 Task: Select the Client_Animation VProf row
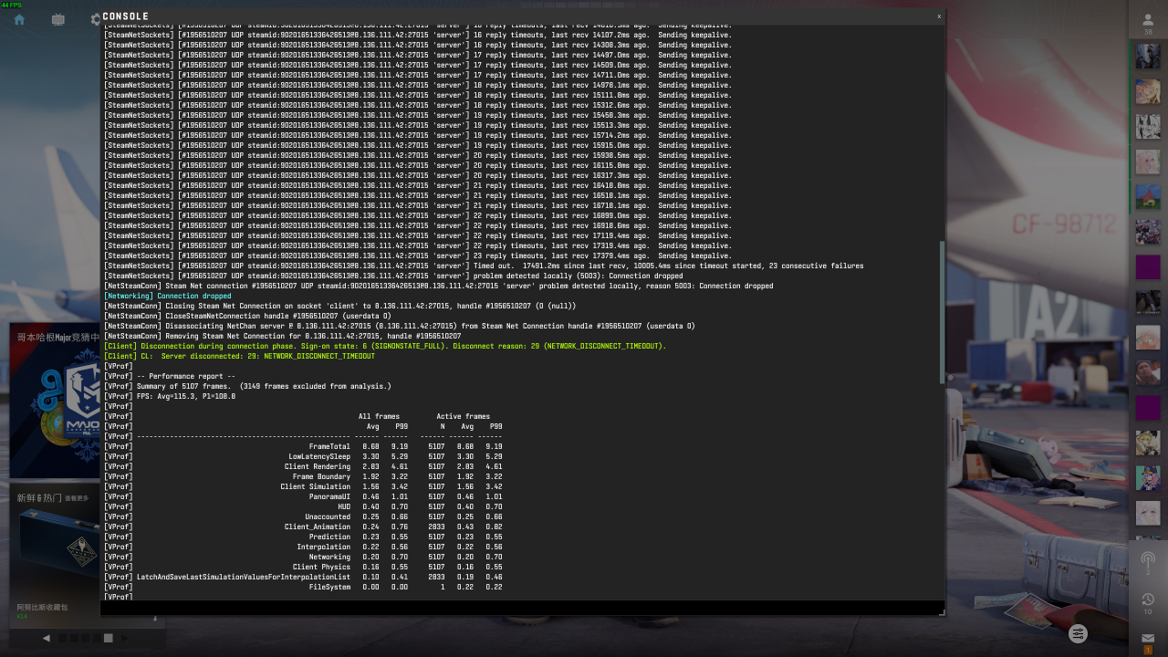[x=303, y=527]
